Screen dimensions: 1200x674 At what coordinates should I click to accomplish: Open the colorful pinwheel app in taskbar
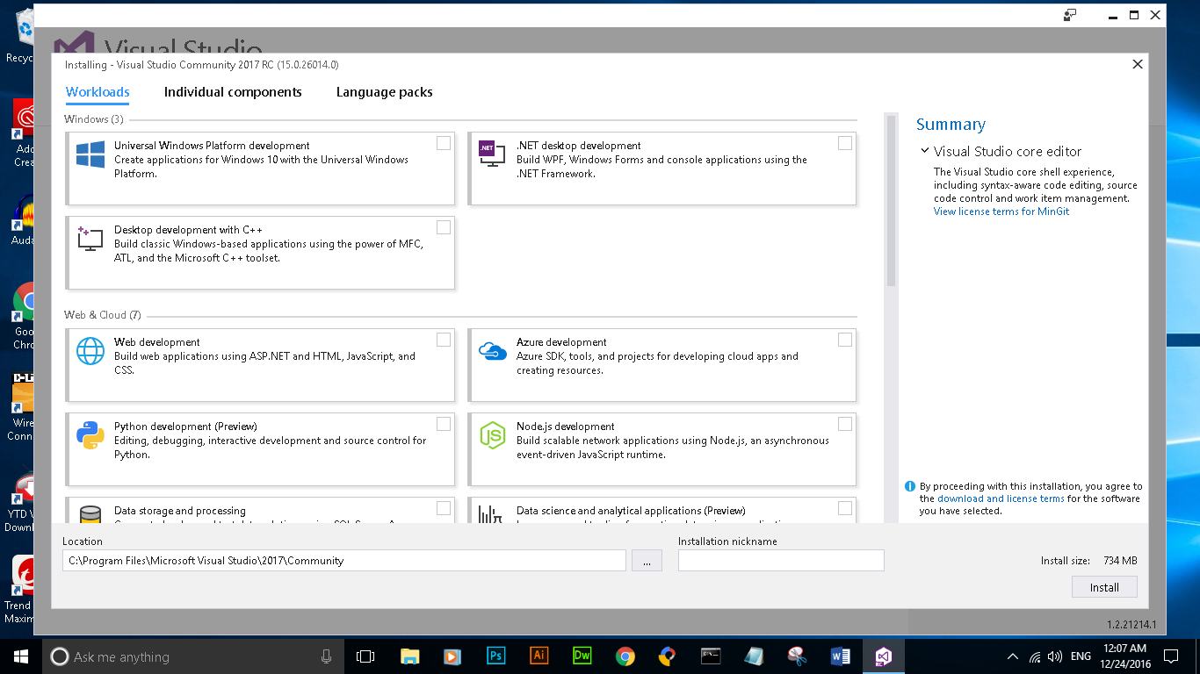668,656
